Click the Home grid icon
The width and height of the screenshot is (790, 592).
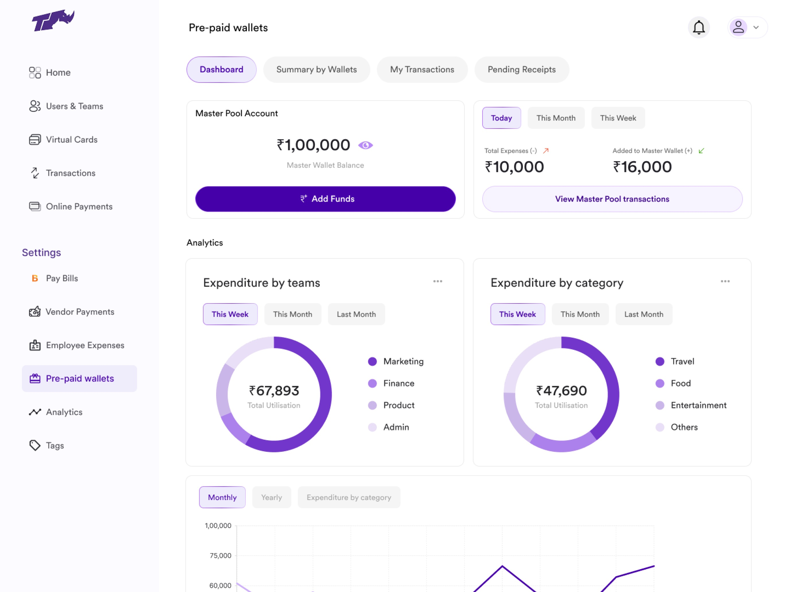point(35,73)
